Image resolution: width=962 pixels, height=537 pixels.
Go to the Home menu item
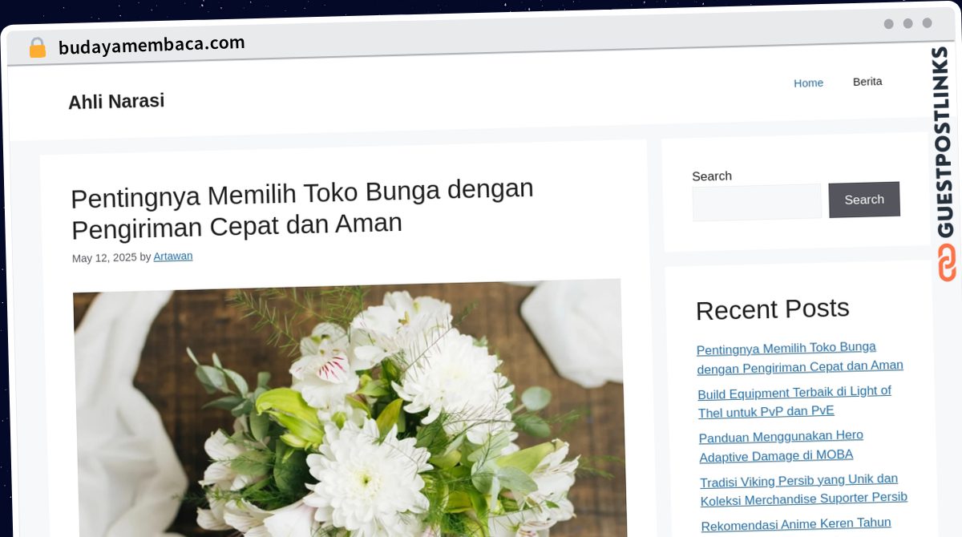(x=808, y=83)
